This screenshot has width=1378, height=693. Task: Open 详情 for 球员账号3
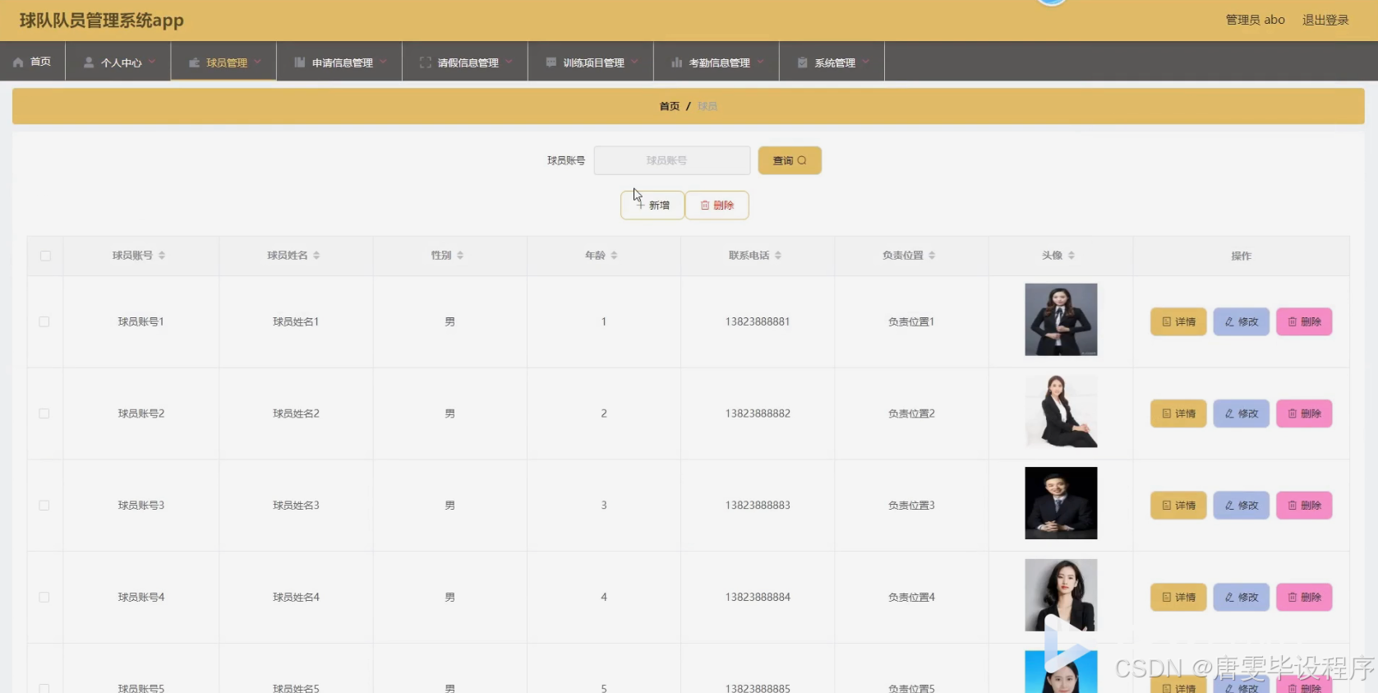click(1178, 506)
